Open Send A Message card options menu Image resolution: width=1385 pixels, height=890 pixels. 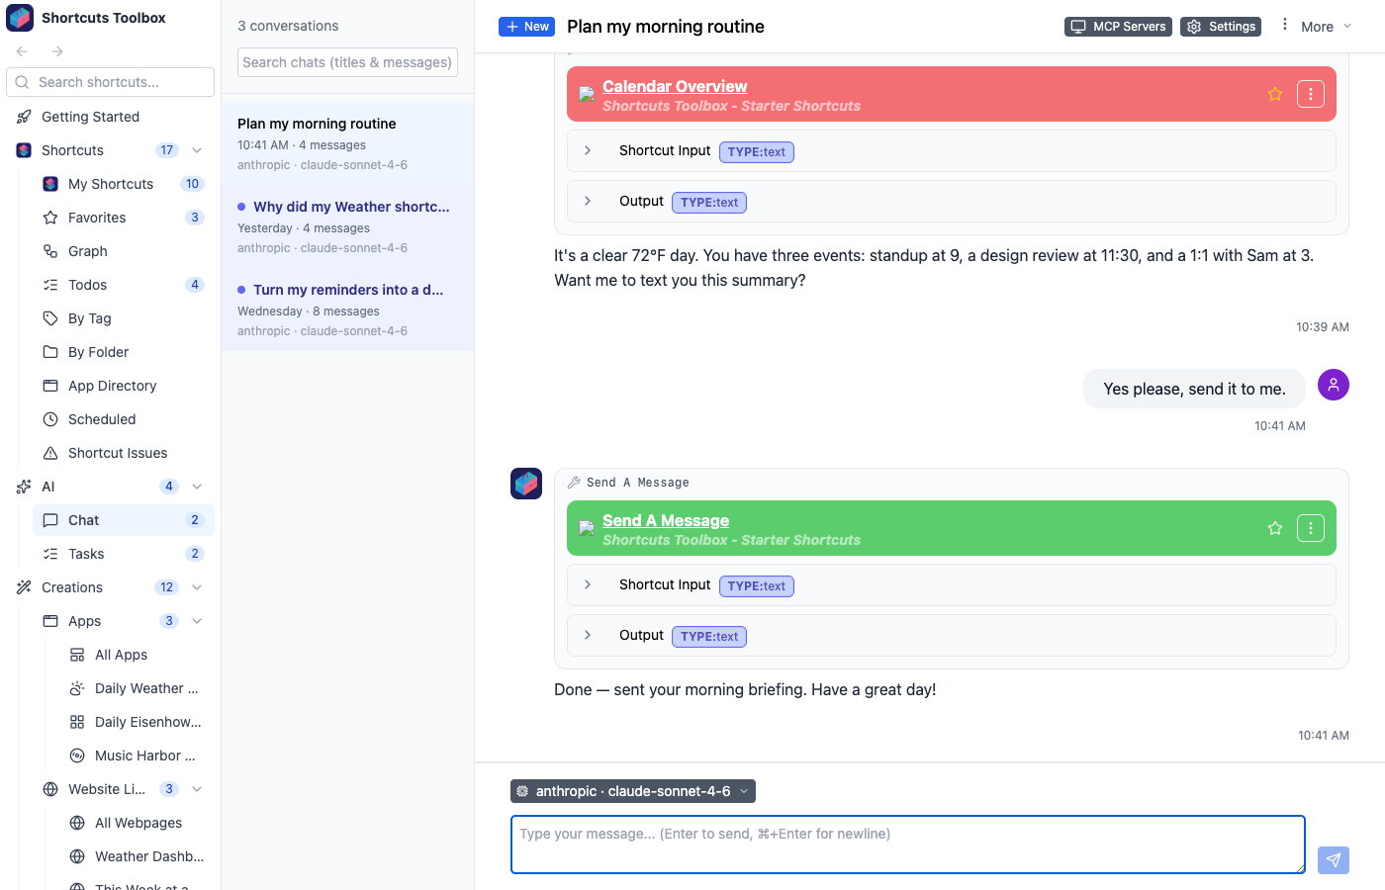(1311, 528)
